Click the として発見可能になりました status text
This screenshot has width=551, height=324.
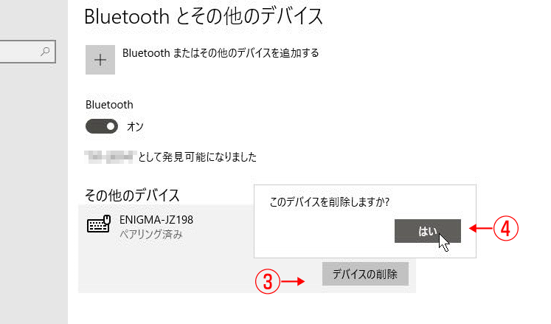198,157
